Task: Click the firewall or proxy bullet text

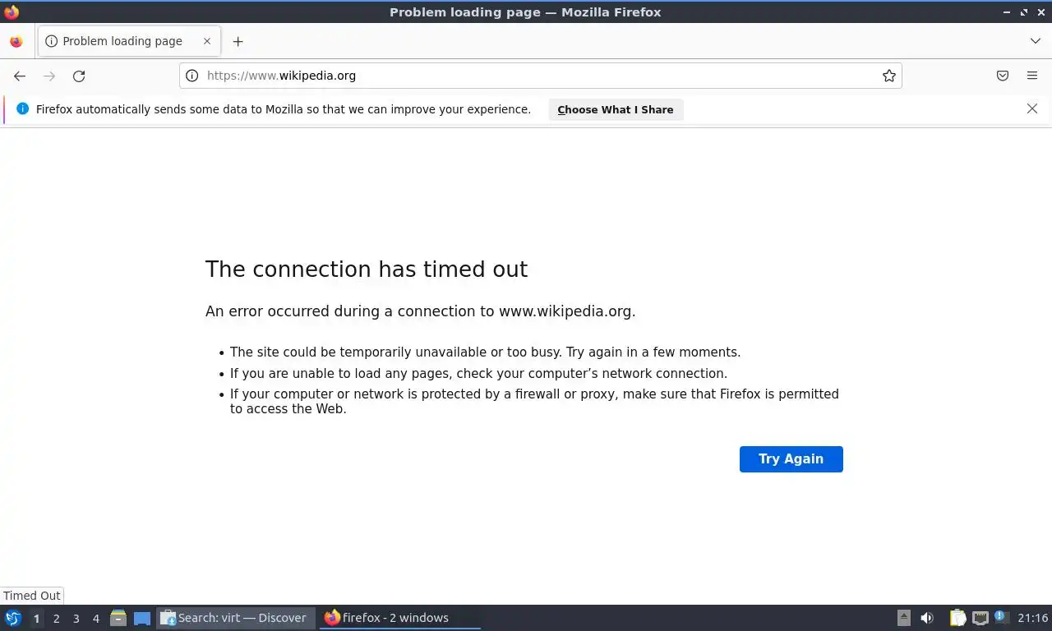Action: click(534, 401)
